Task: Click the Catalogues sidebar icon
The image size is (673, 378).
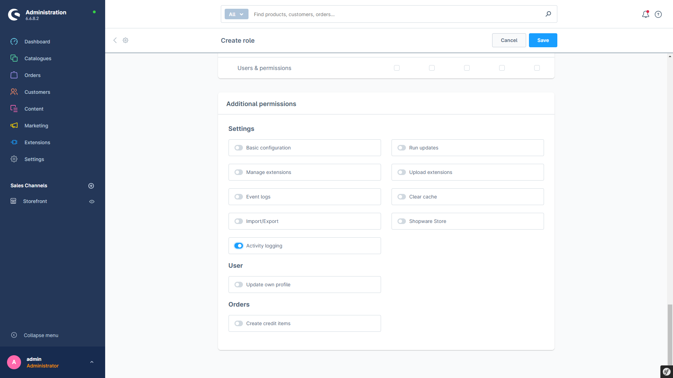Action: pos(14,58)
